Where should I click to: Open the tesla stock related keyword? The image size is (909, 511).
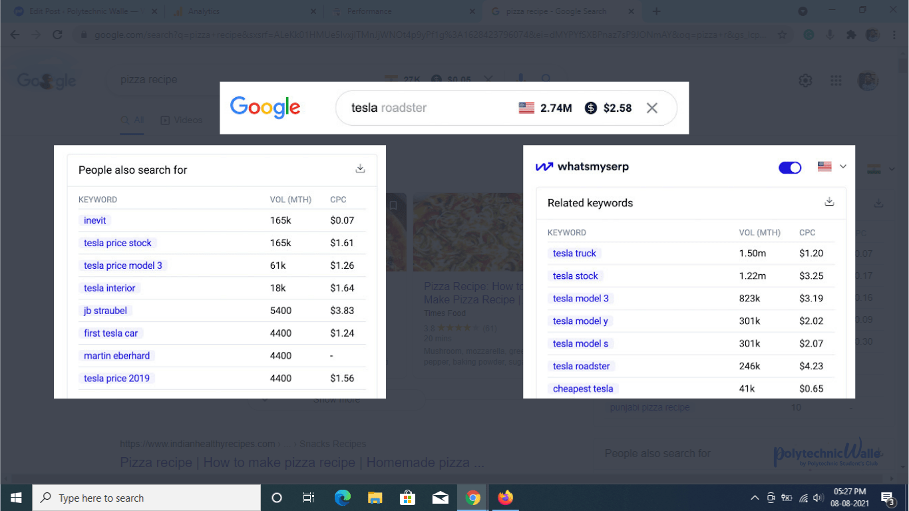coord(575,276)
